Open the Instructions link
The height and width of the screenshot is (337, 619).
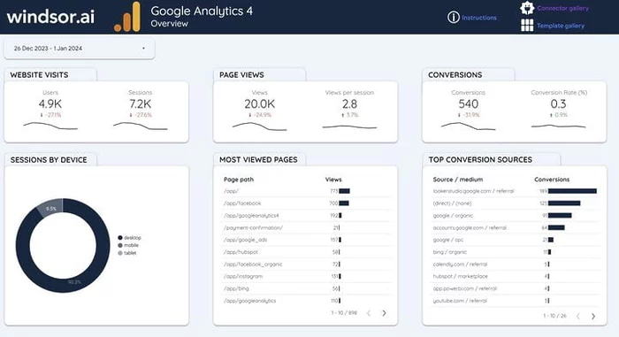pyautogui.click(x=479, y=18)
